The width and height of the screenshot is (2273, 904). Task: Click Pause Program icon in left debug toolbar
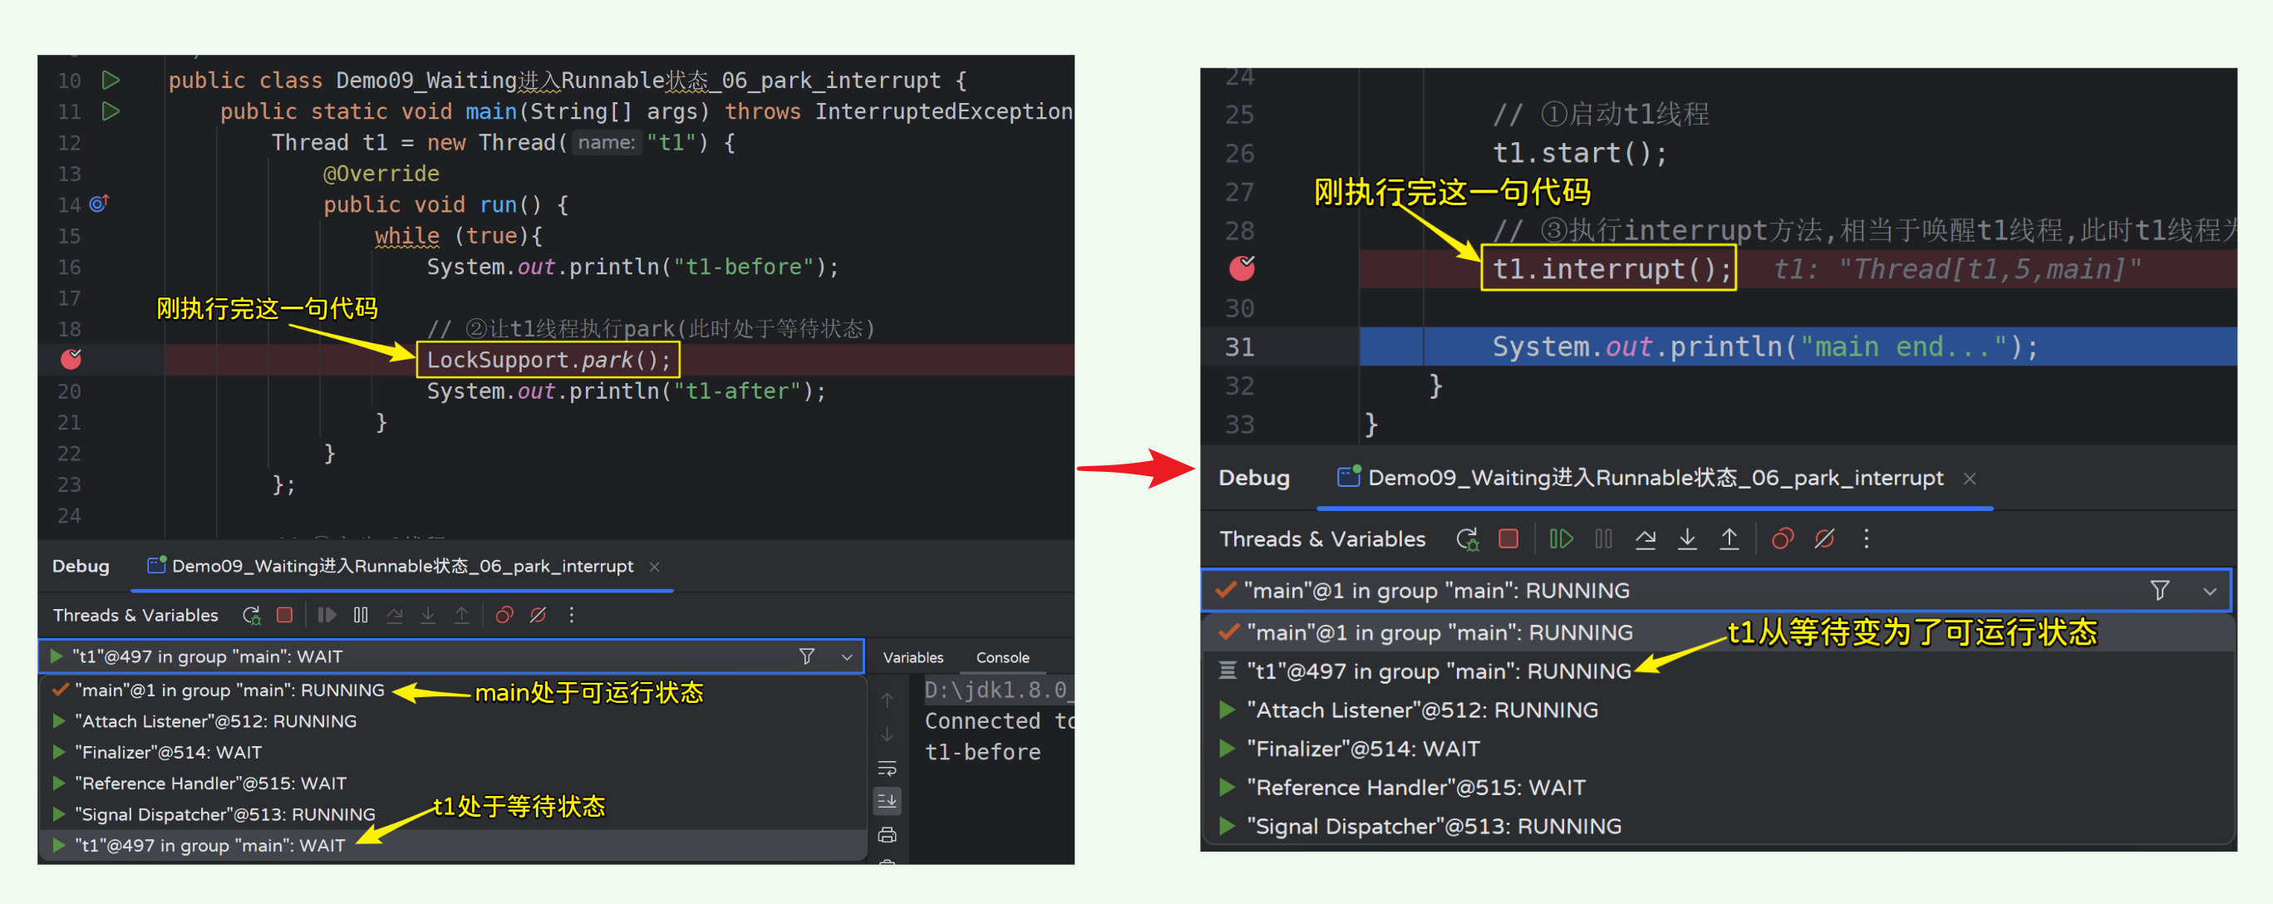360,615
